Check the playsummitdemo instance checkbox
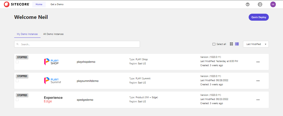The width and height of the screenshot is (283, 116). 17,81
